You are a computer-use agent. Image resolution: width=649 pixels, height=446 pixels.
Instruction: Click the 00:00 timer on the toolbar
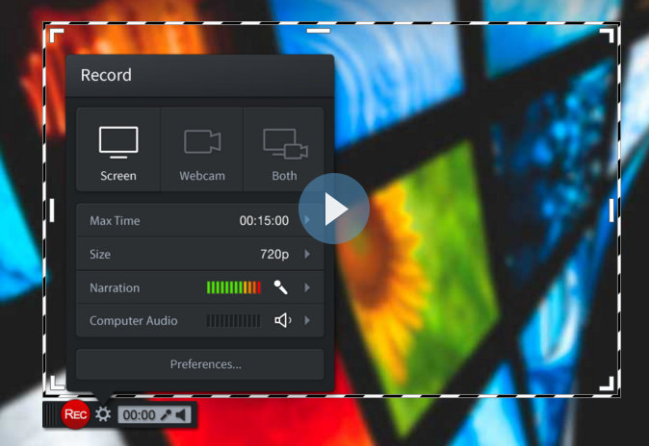point(139,415)
